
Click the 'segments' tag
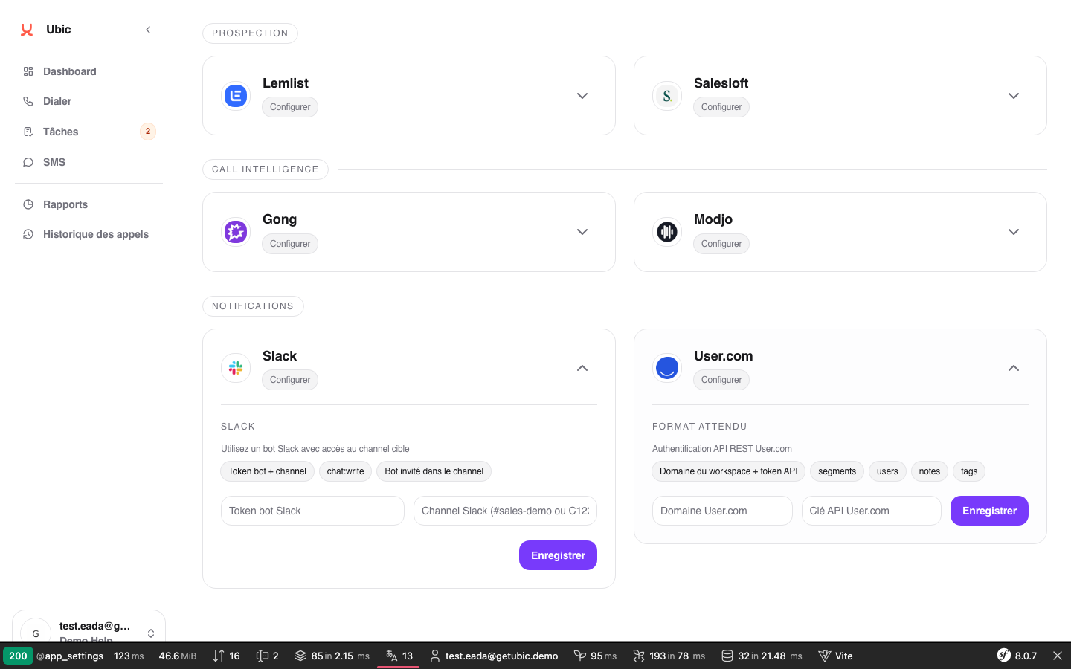pos(837,471)
